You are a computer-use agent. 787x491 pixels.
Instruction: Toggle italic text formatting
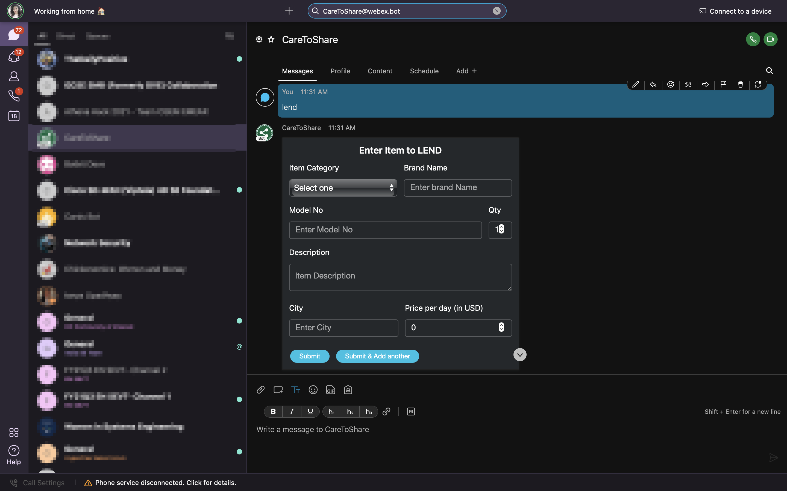coord(292,411)
